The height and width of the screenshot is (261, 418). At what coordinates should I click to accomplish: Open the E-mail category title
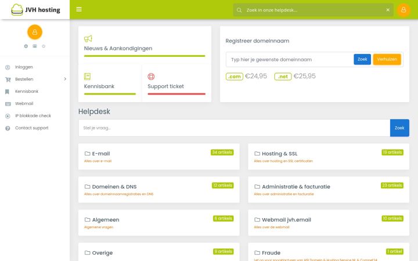click(x=101, y=154)
